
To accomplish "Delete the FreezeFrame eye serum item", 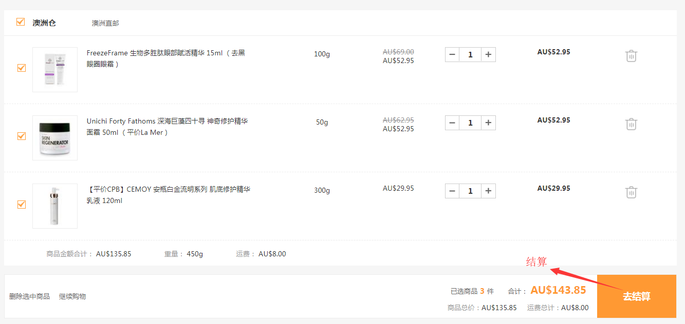I will pos(631,56).
